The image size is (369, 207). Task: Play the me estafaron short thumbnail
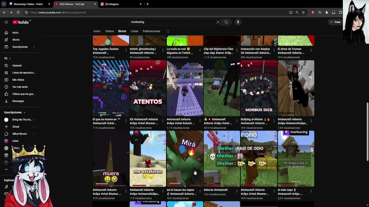(148, 159)
